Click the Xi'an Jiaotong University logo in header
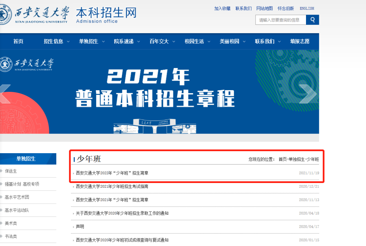Image resolution: width=366 pixels, height=246 pixels. coord(35,14)
